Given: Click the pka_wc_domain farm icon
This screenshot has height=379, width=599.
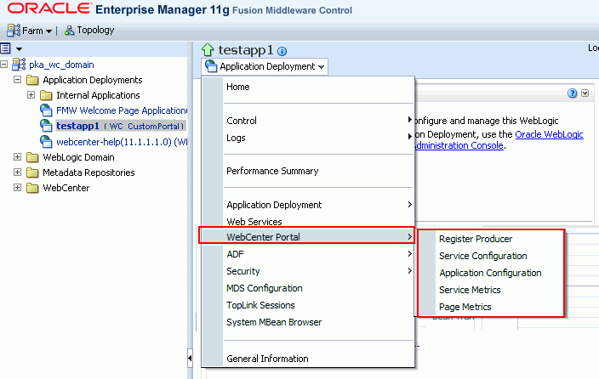Looking at the screenshot, I should tap(19, 64).
